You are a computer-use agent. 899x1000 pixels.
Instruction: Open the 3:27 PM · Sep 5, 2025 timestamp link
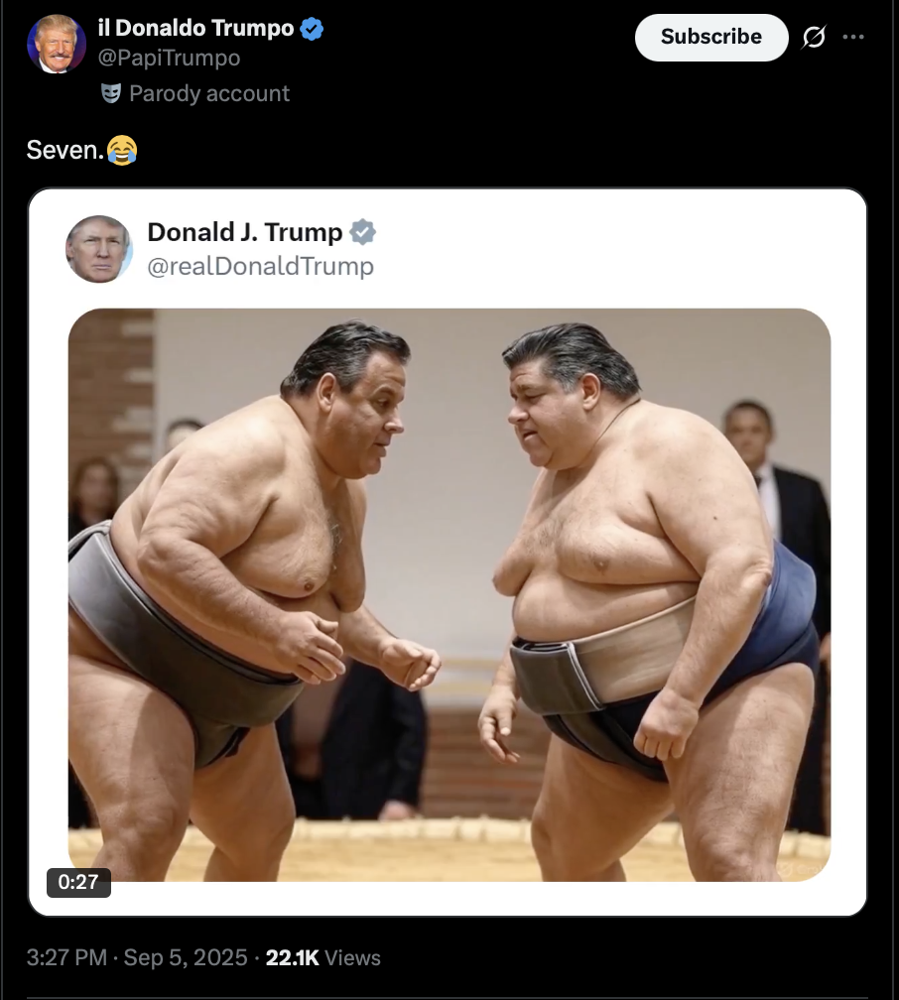(137, 958)
